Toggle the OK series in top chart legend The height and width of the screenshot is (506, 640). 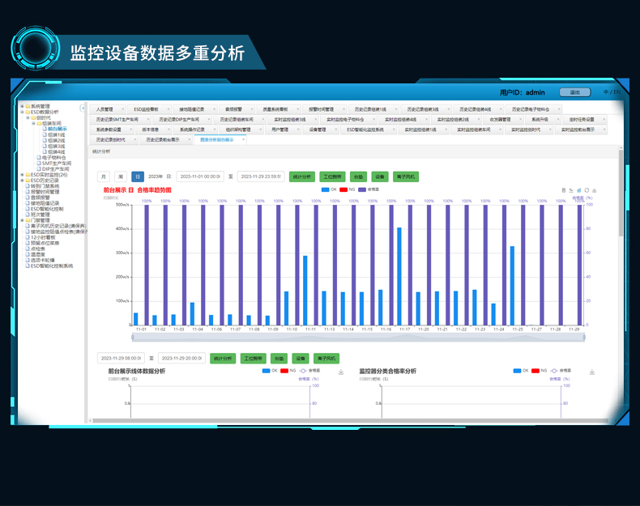click(x=327, y=189)
